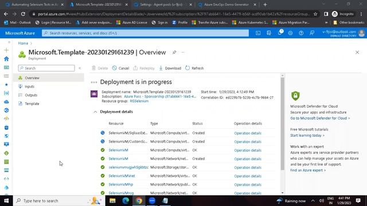This screenshot has width=367, height=206.
Task: Click Start learning today link
Action: [x=307, y=136]
